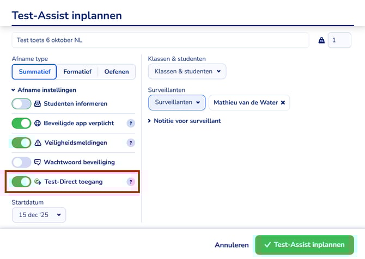This screenshot has width=365, height=259.
Task: Disable the Veiligheidsmeldingen toggle
Action: click(x=22, y=143)
